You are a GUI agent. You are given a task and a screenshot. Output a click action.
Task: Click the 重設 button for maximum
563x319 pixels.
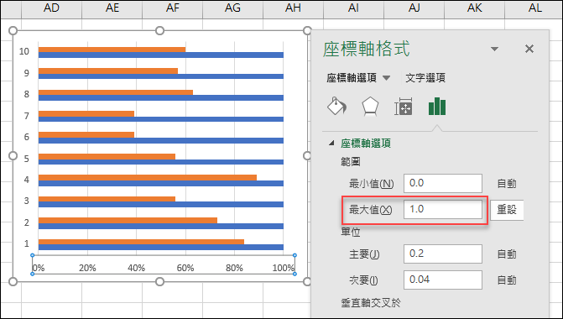(507, 210)
